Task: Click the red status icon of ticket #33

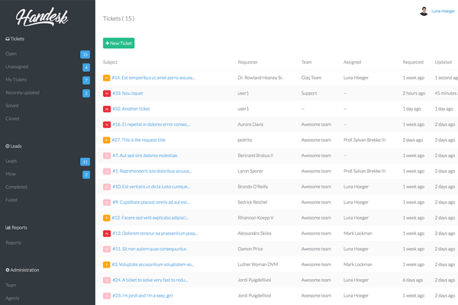Action: (107, 93)
